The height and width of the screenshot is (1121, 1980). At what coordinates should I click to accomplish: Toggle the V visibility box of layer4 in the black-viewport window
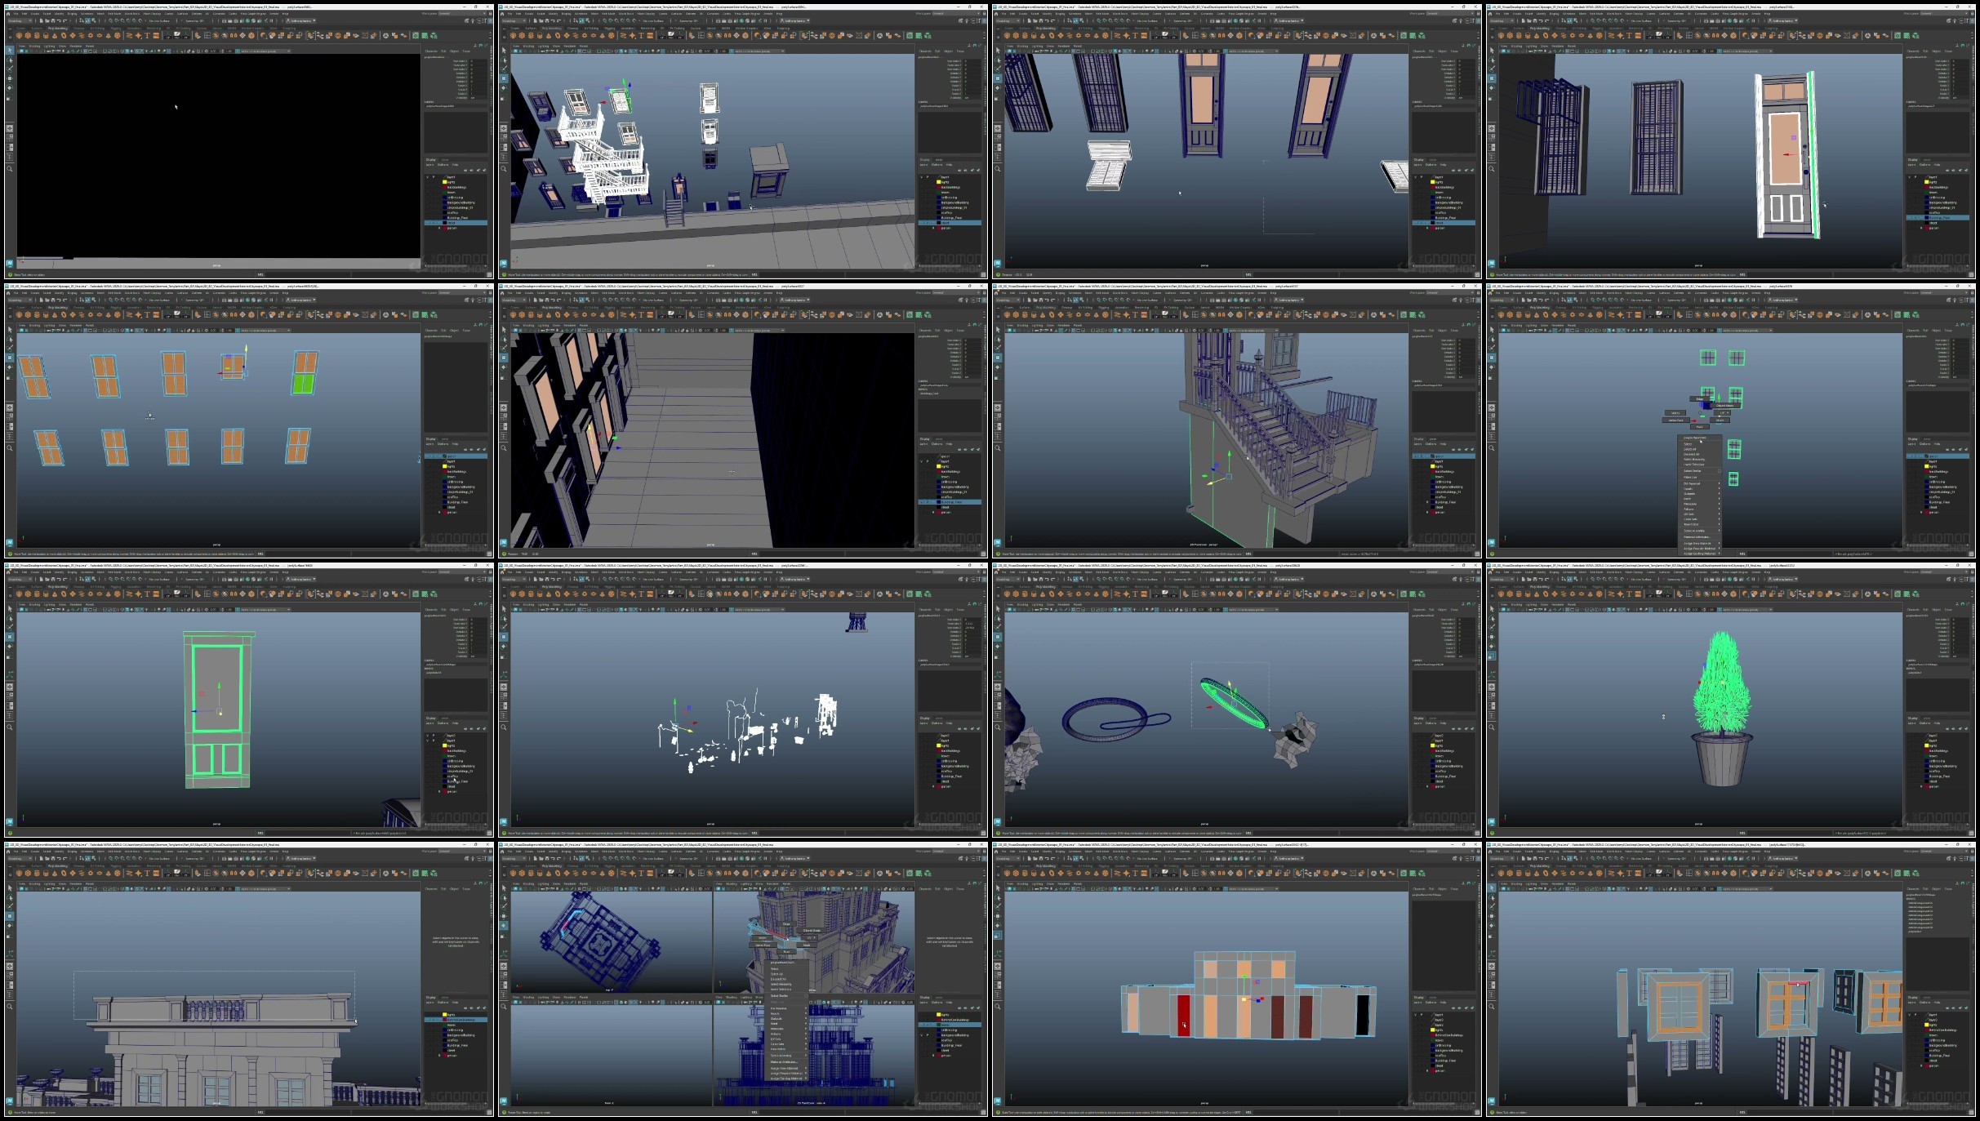point(428,177)
